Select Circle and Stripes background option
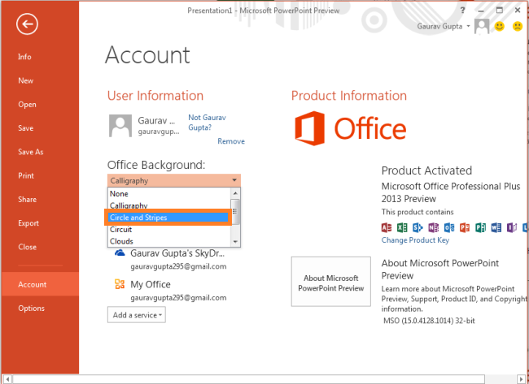The height and width of the screenshot is (384, 529). pyautogui.click(x=168, y=218)
